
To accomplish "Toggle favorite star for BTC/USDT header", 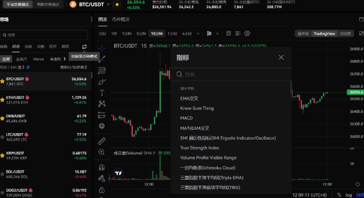I will coord(117,4).
